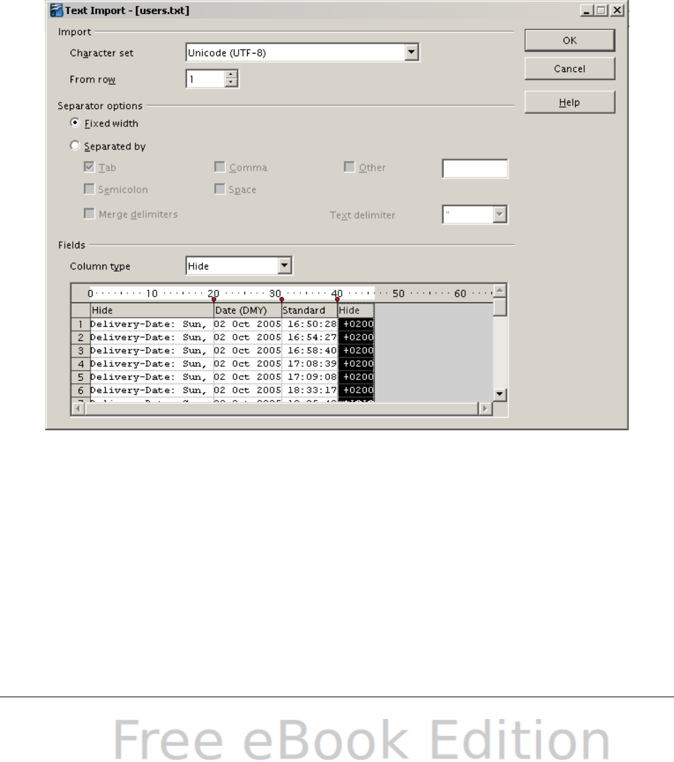Click the preview scroll down arrow
674x762 pixels.
point(500,394)
